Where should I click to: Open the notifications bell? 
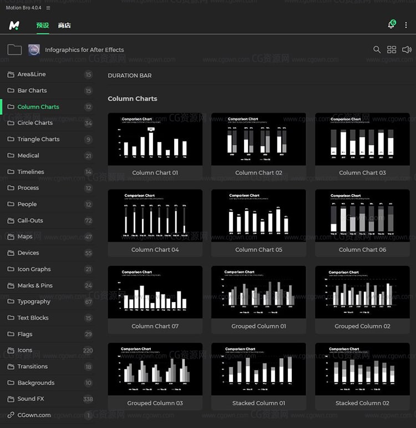tap(392, 24)
